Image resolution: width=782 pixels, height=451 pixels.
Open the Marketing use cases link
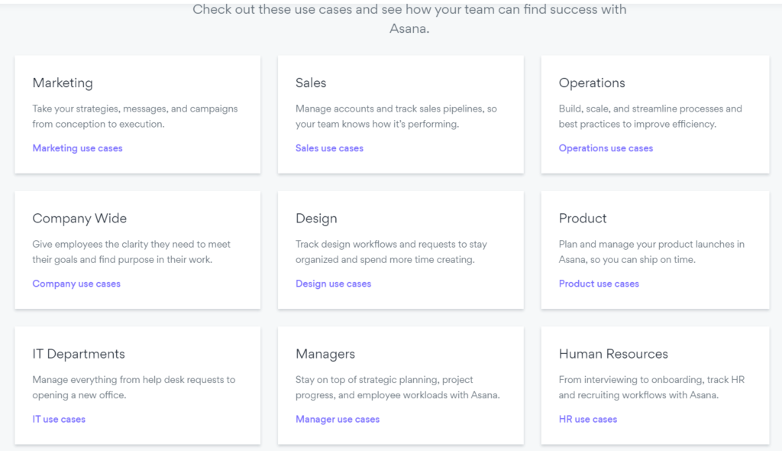coord(77,148)
